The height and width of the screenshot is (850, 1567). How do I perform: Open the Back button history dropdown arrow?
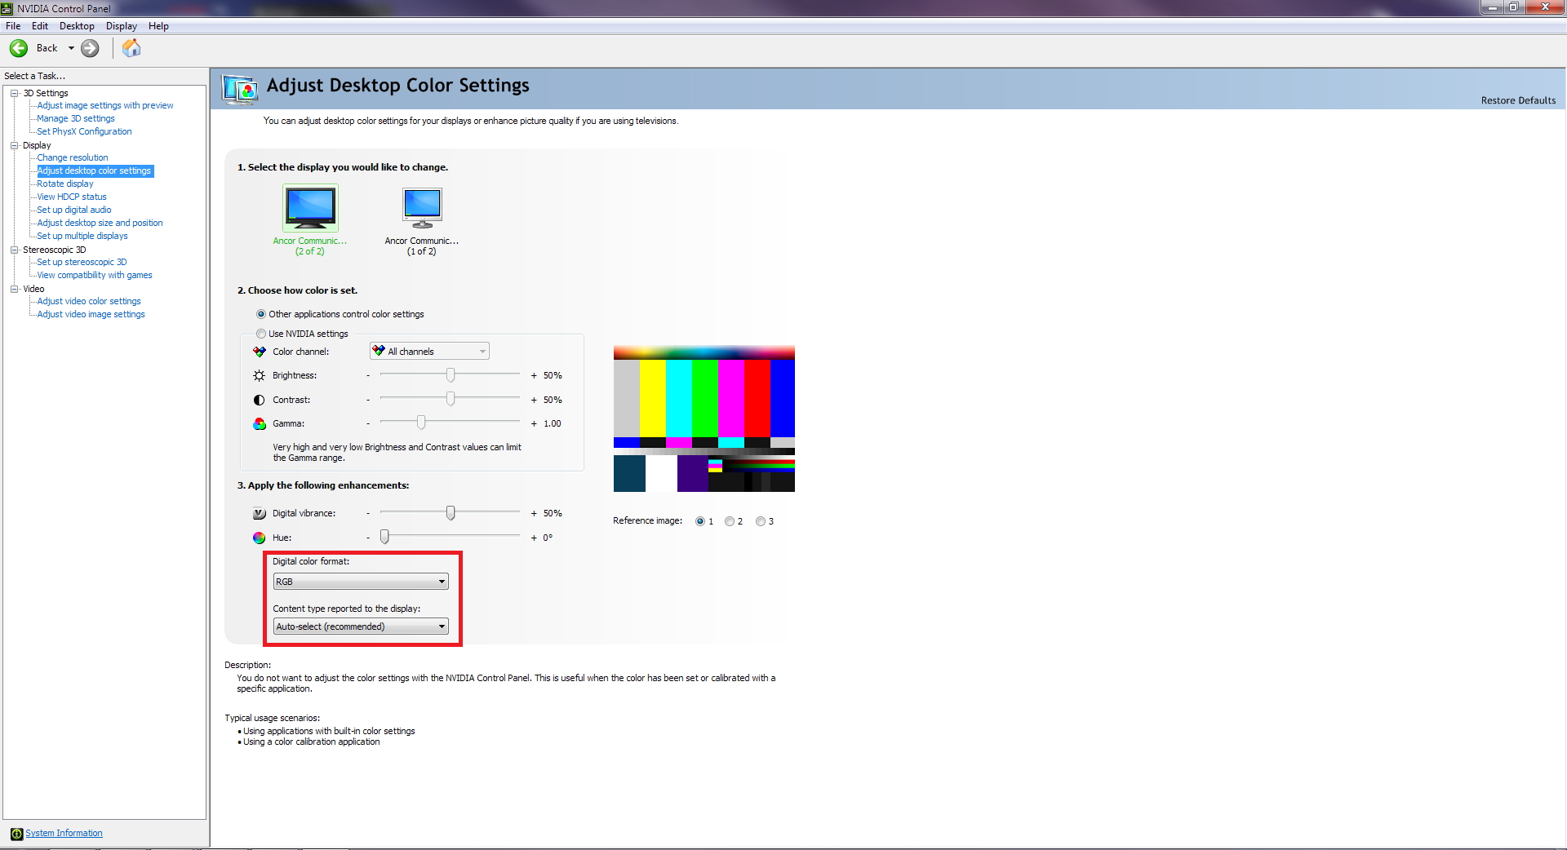[71, 48]
